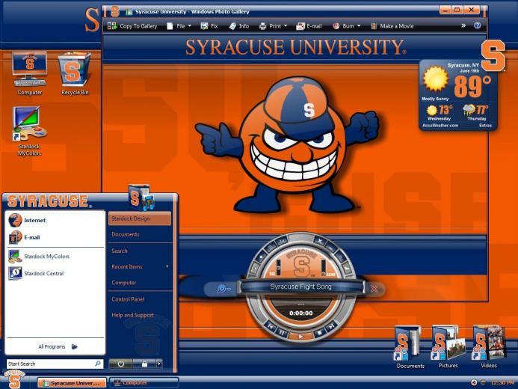Open the Computer desktop icon
This screenshot has height=389, width=518.
click(29, 73)
